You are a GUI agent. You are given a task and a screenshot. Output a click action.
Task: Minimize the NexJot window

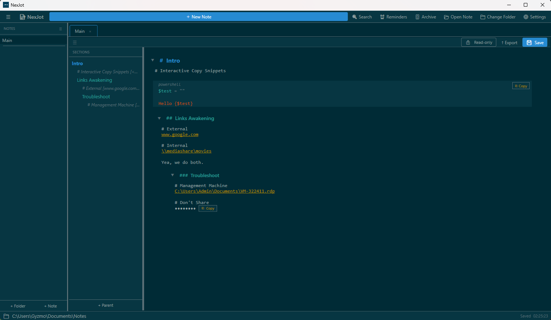[x=509, y=5]
